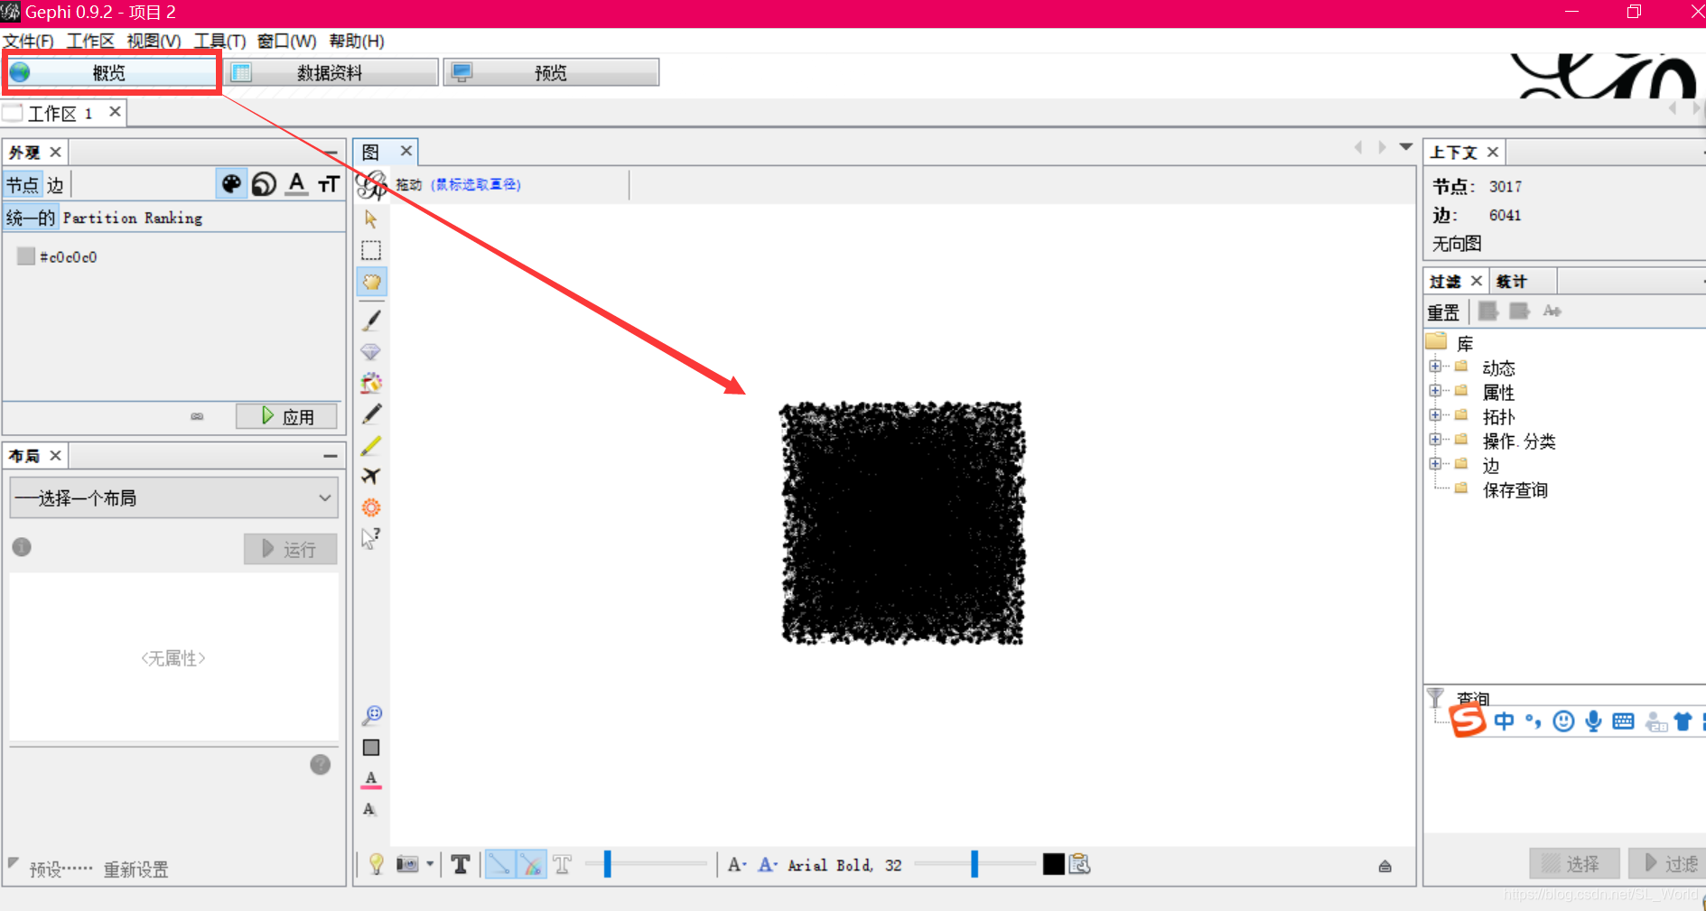1706x911 pixels.
Task: Select label color A icon in appearance
Action: click(296, 184)
